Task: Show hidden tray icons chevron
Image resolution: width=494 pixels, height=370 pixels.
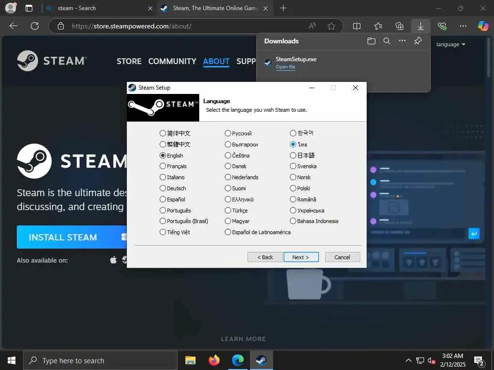Action: (408, 360)
